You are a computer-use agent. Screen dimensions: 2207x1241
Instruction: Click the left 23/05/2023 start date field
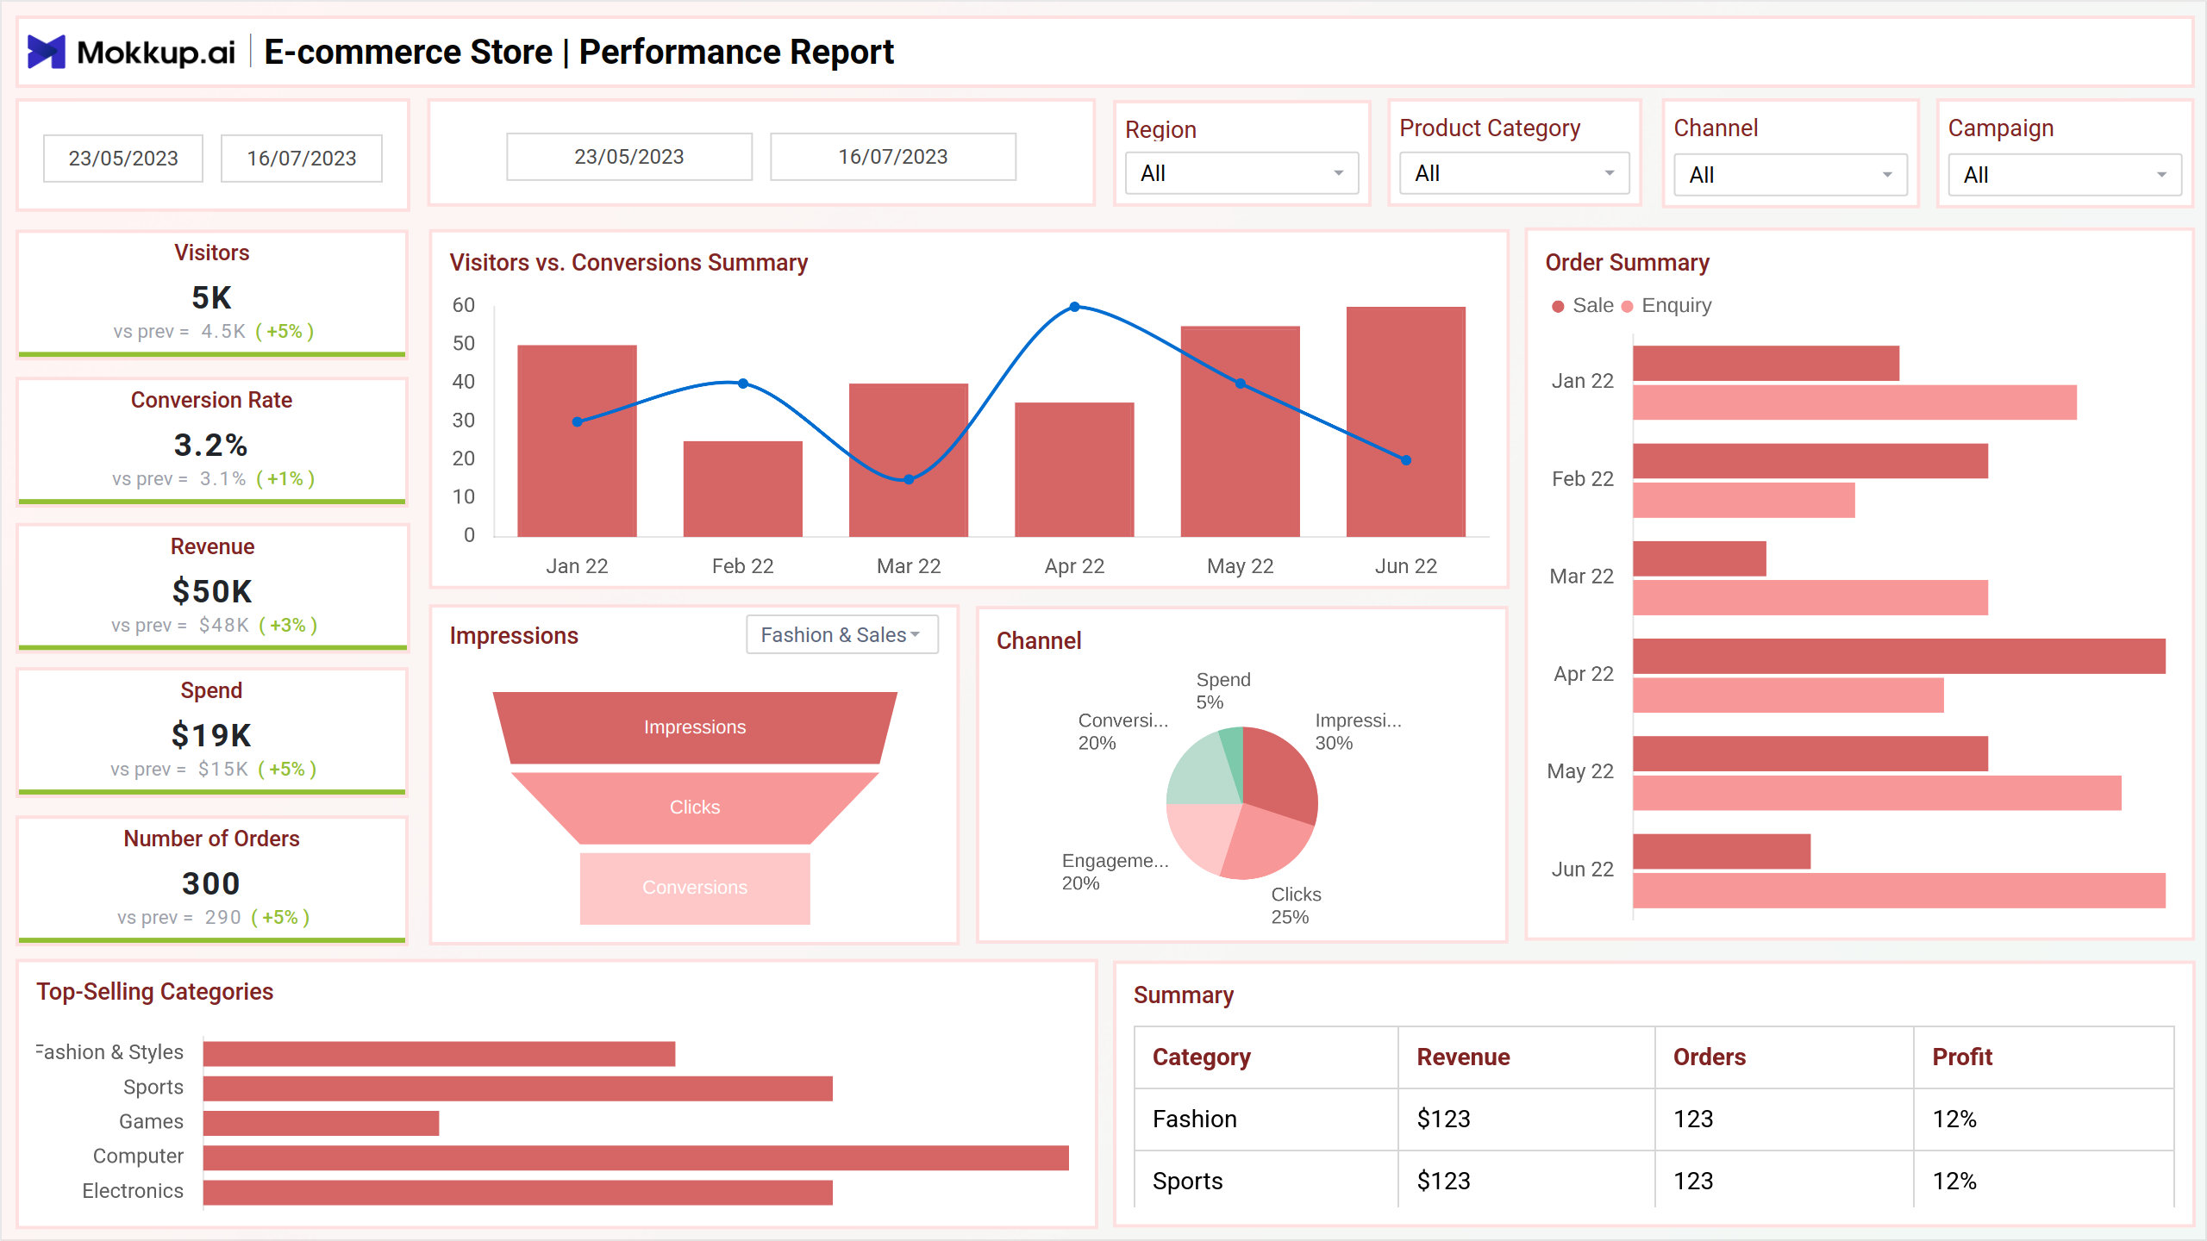[x=123, y=159]
